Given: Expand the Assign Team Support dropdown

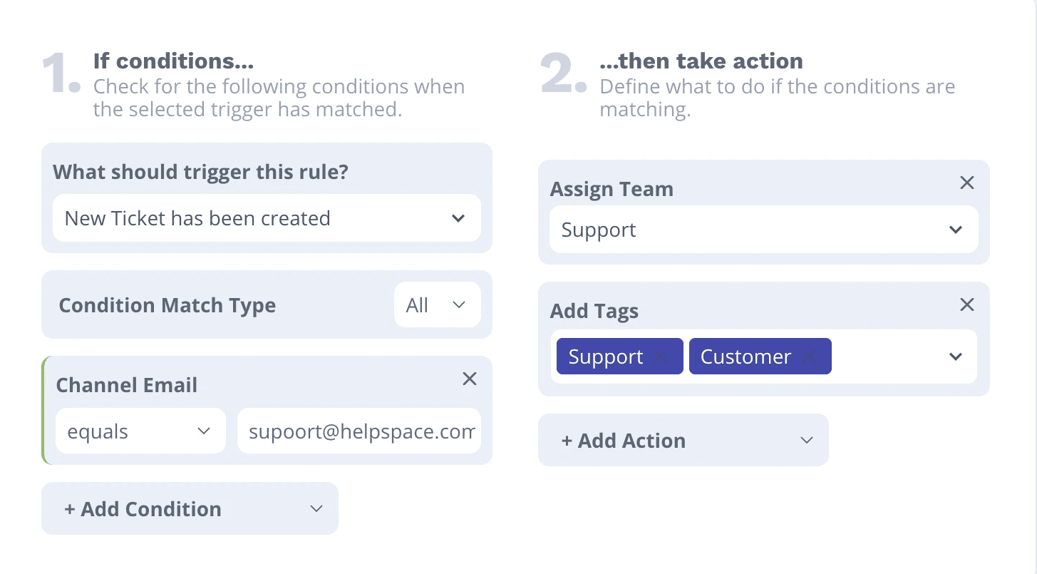Looking at the screenshot, I should 763,230.
